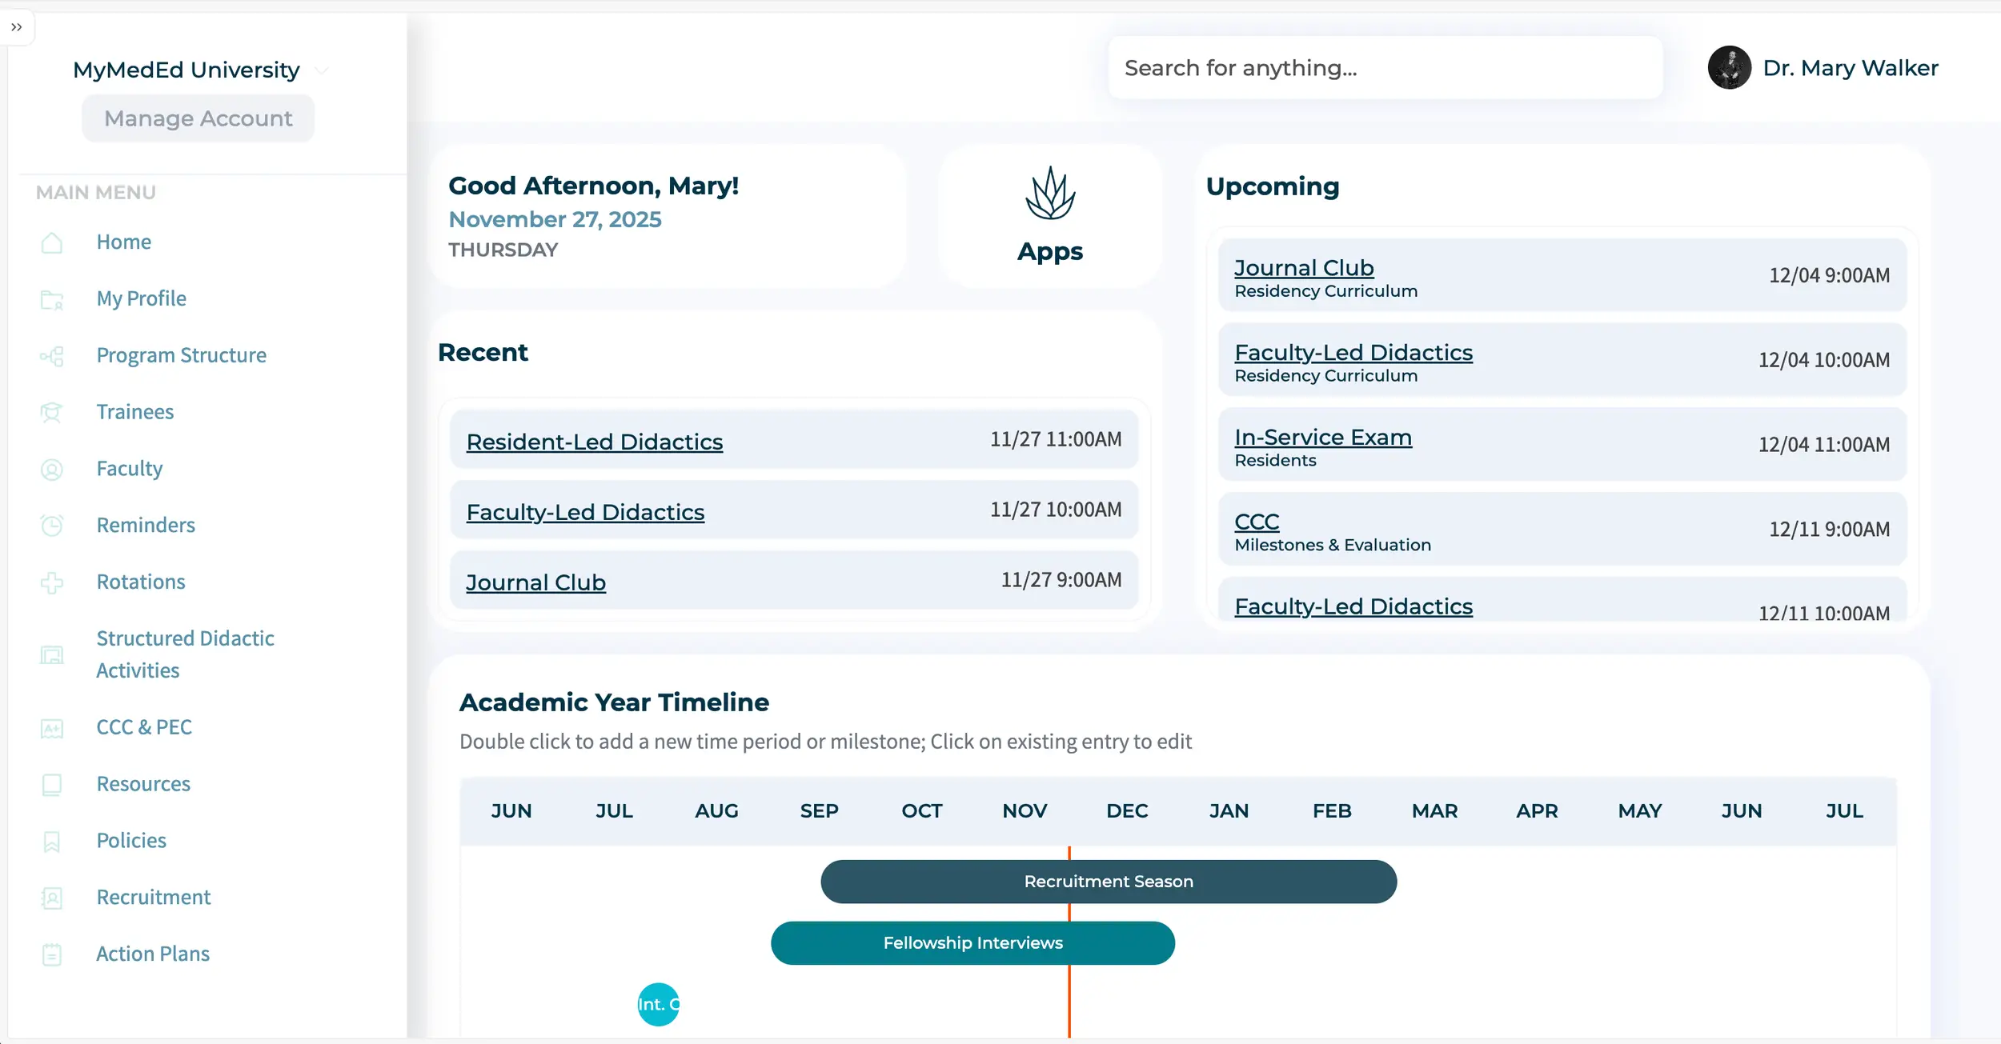Open the In-Service Exam upcoming link
2001x1044 pixels.
point(1322,438)
